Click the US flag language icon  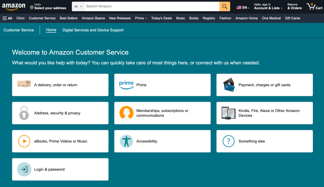pyautogui.click(x=239, y=8)
